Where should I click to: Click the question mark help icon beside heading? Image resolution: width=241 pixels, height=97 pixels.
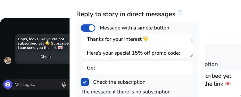pos(180,12)
